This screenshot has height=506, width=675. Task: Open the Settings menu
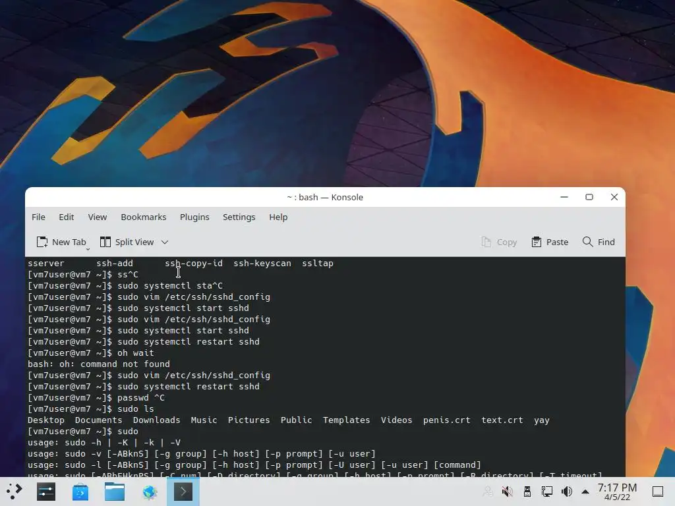(x=239, y=217)
